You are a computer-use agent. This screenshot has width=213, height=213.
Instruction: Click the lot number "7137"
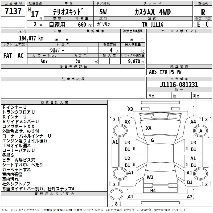pos(13,11)
